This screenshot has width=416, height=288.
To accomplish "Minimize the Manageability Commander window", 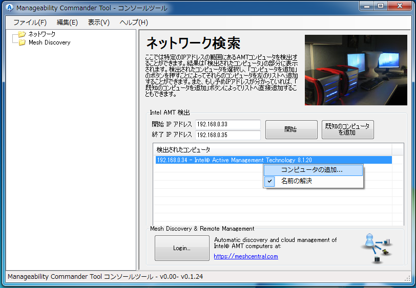I will tap(367, 6).
